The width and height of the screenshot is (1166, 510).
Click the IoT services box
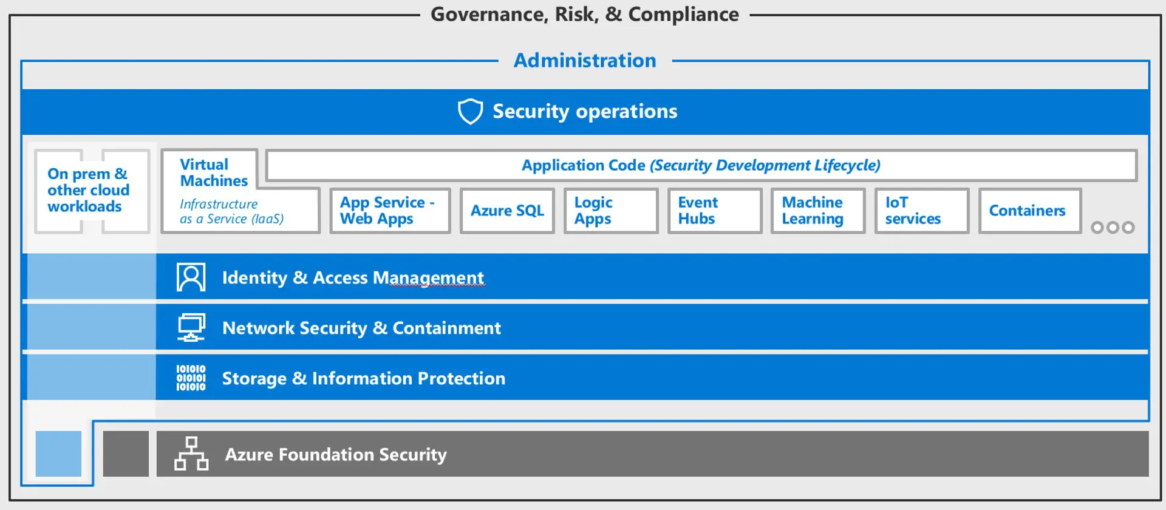922,211
